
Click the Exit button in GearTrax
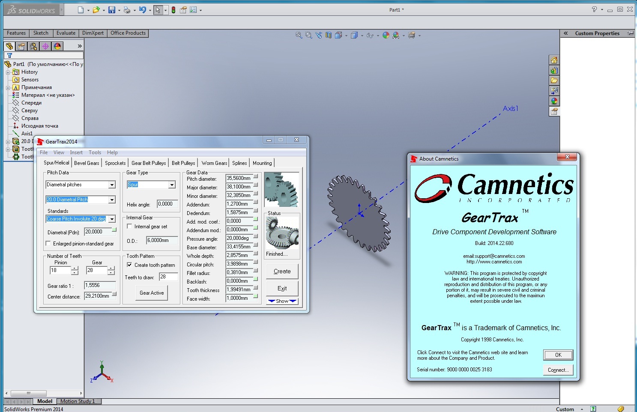point(282,288)
